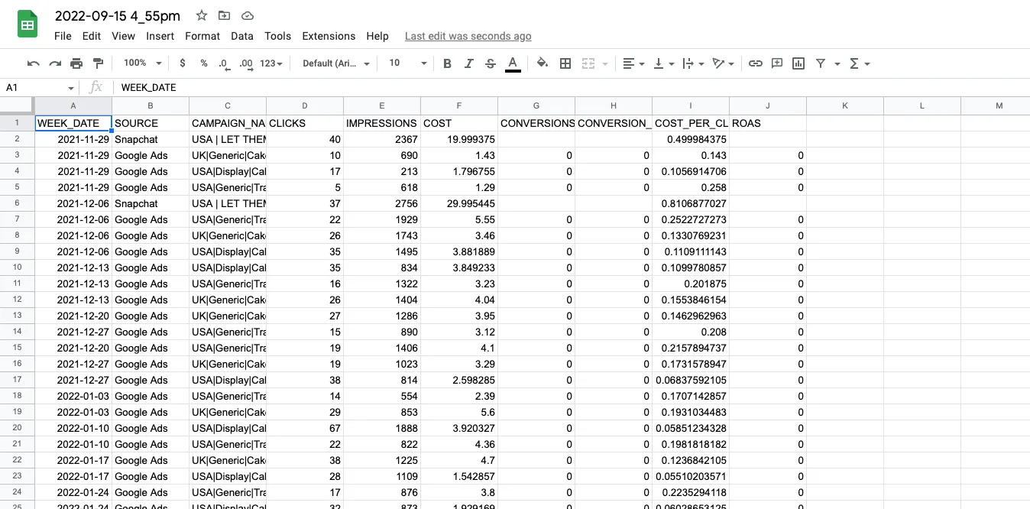Click the select-all corner box
Viewport: 1030px width, 509px height.
(x=17, y=105)
